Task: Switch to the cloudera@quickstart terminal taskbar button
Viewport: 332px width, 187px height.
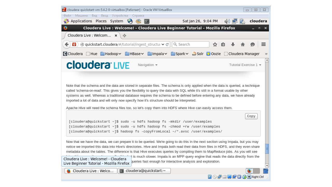Action: [x=144, y=171]
